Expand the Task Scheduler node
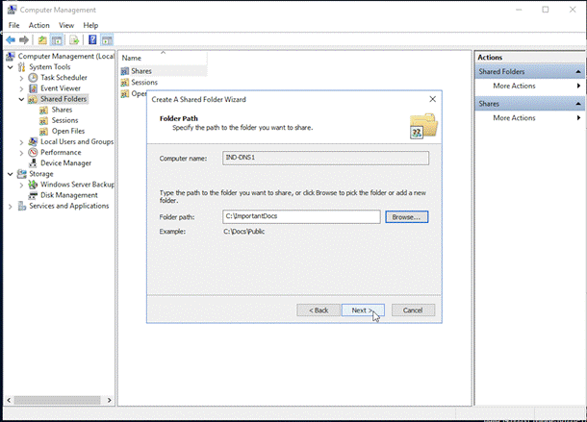This screenshot has height=422, width=587. pyautogui.click(x=21, y=78)
